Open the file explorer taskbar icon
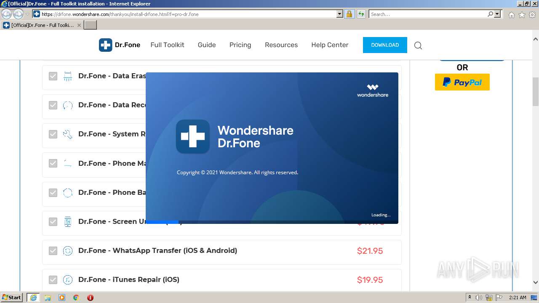The width and height of the screenshot is (539, 303). [48, 298]
